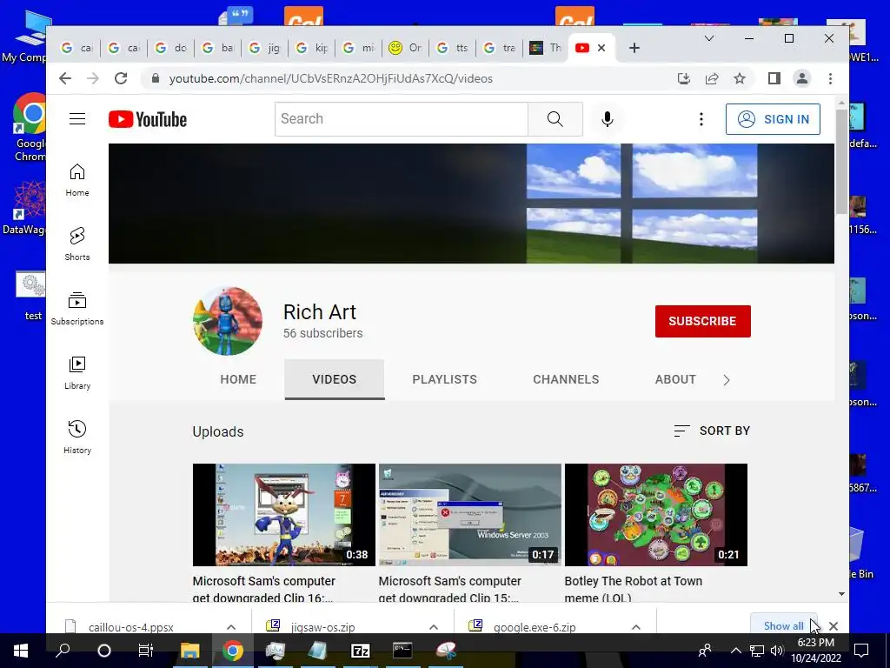Screen dimensions: 890x668
Task: Open Chrome's three-dot menu
Action: pyautogui.click(x=830, y=78)
